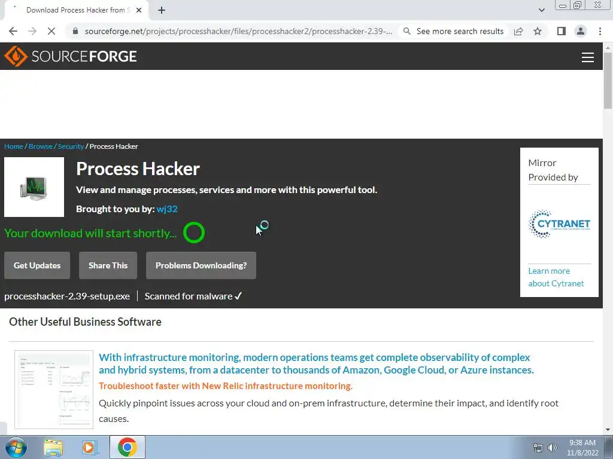Screen dimensions: 613x459
Task: Open a new tab with the plus button
Action: [162, 10]
